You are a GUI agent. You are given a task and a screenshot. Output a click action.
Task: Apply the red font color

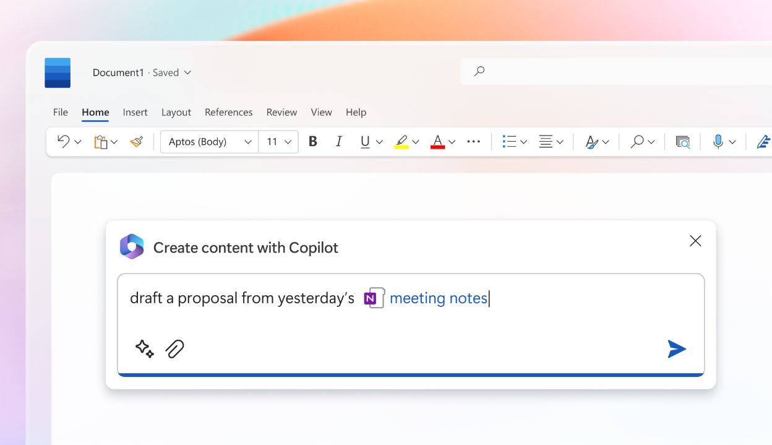437,142
